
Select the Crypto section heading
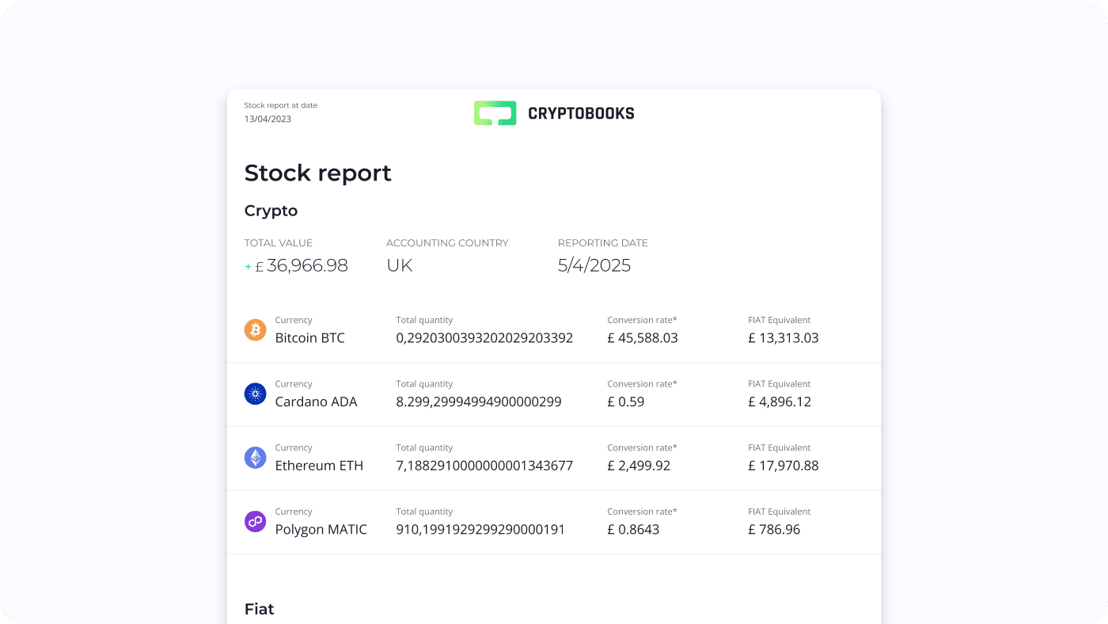271,211
